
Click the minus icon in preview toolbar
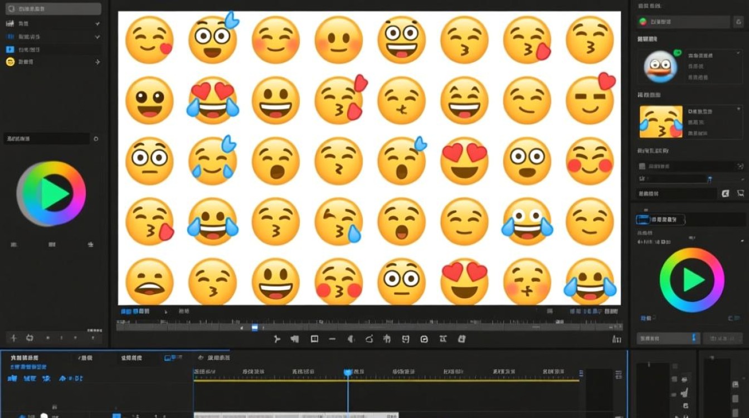pos(332,339)
